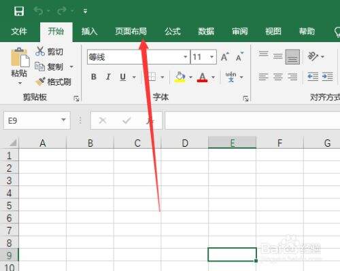
Task: Open the 文件 file menu
Action: [x=19, y=31]
